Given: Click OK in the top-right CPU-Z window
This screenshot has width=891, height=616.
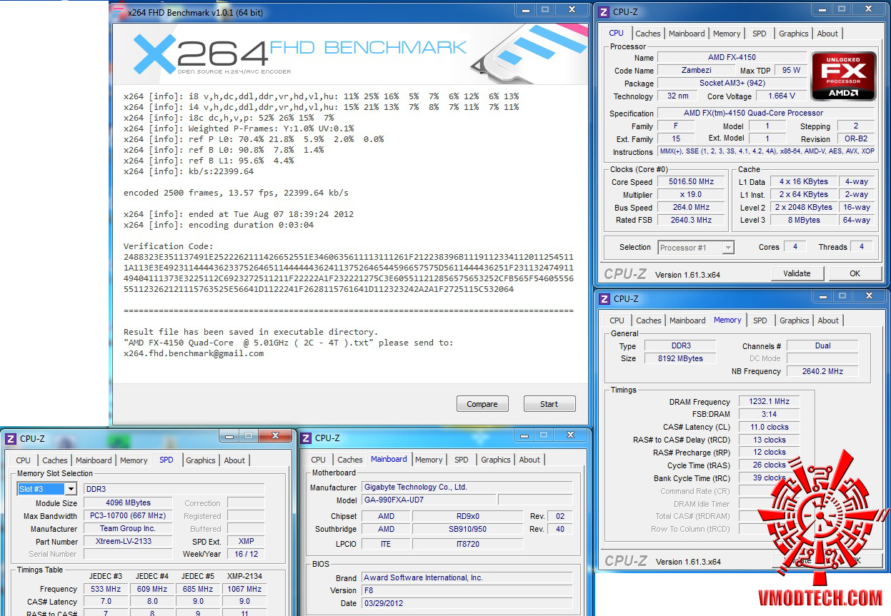Looking at the screenshot, I should pos(855,273).
